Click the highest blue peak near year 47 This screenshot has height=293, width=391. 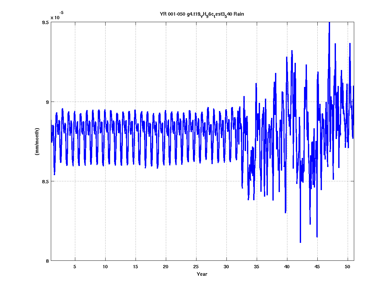329,23
